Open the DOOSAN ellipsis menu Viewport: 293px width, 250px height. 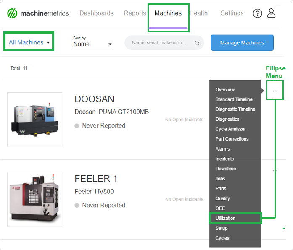pos(275,91)
